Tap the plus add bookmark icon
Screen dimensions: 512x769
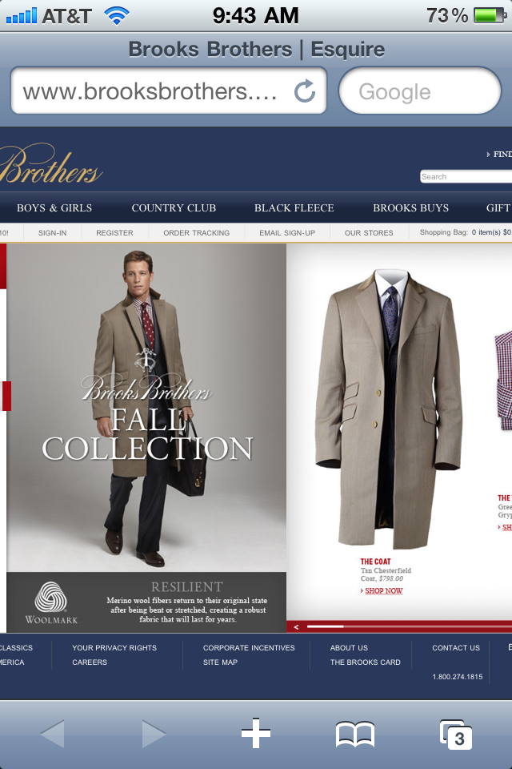tap(256, 734)
